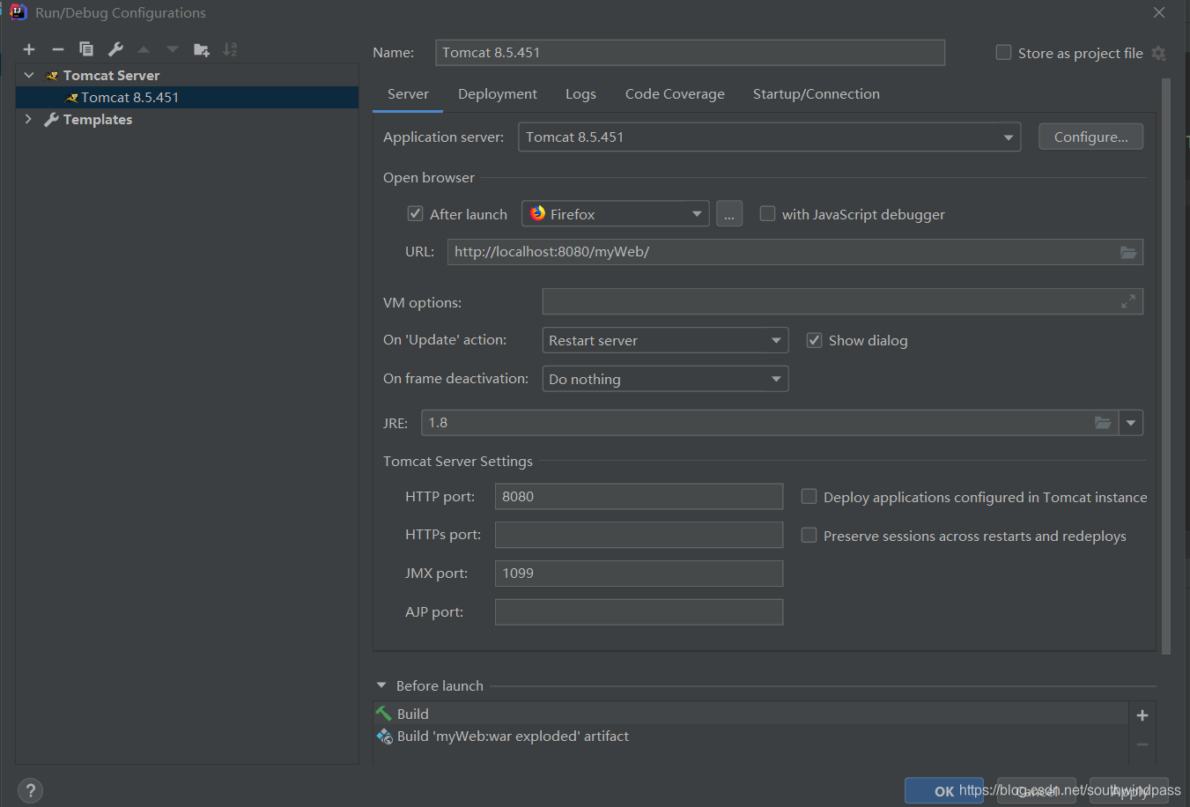Click the AJP port input field
Screen dimensions: 1190x807
coord(639,612)
